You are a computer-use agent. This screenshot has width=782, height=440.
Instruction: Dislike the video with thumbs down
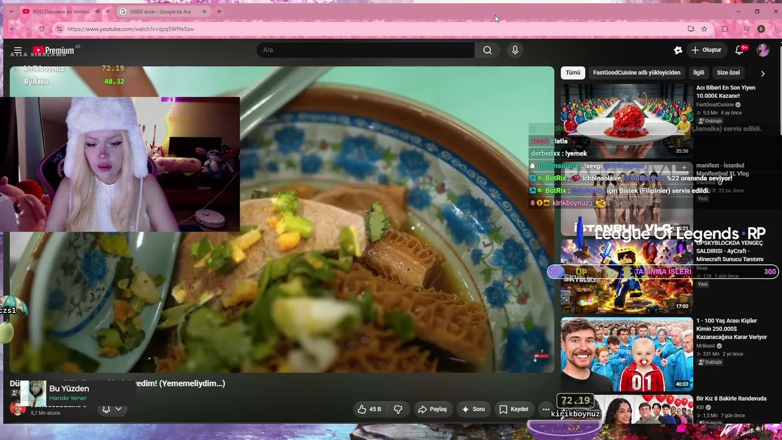(x=398, y=409)
